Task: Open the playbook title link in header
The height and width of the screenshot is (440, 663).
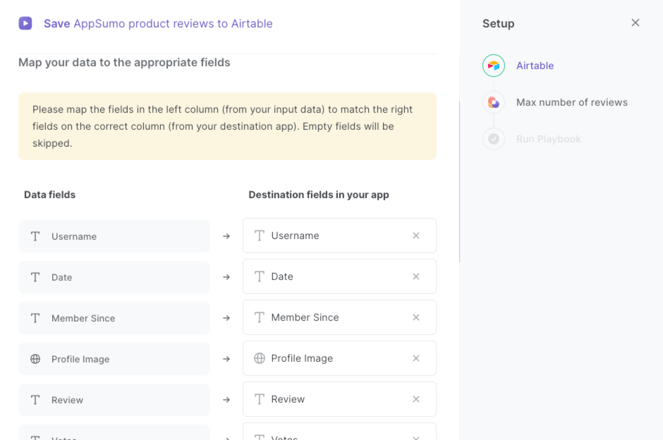Action: 158,24
